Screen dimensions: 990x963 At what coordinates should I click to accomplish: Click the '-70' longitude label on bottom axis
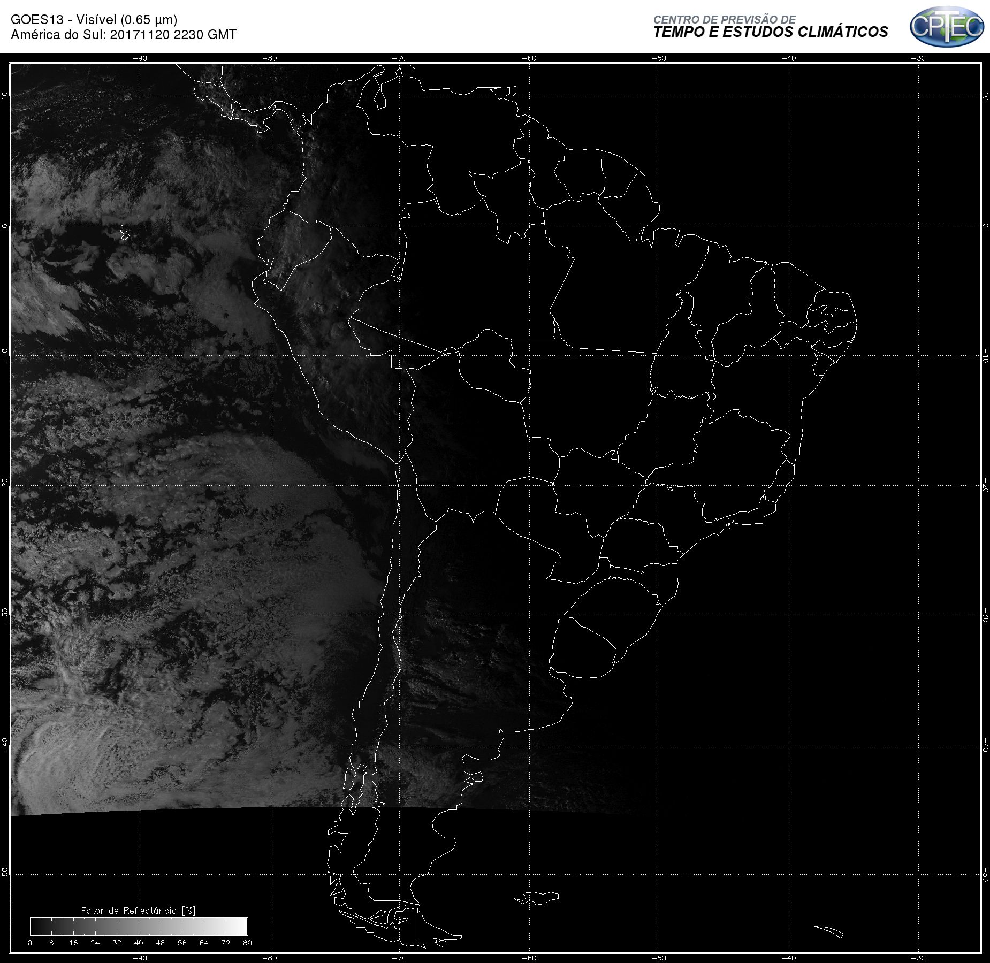point(399,958)
